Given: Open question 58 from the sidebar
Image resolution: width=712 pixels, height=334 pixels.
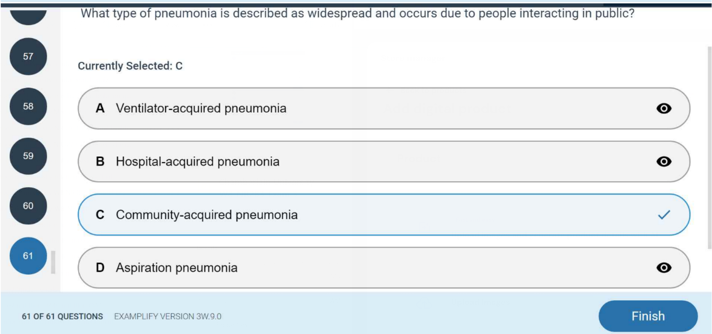Looking at the screenshot, I should pos(28,106).
